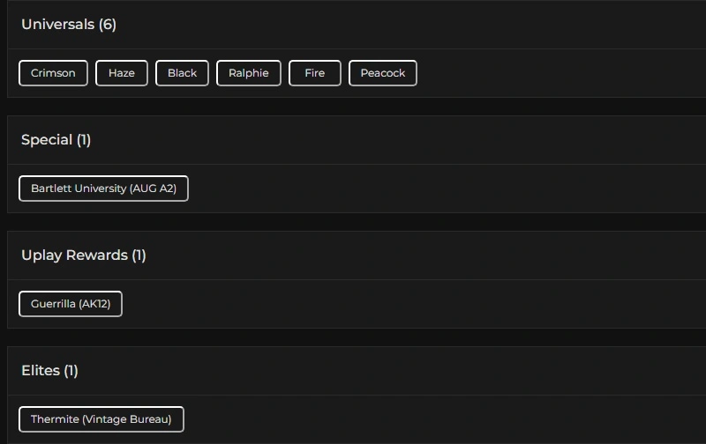Click the Special item count (1)
Image resolution: width=706 pixels, height=444 pixels.
84,140
